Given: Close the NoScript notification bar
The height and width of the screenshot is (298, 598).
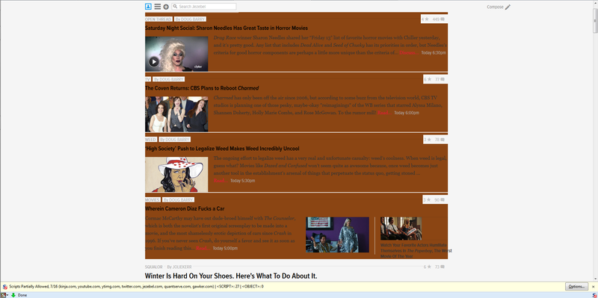Looking at the screenshot, I should (x=593, y=287).
